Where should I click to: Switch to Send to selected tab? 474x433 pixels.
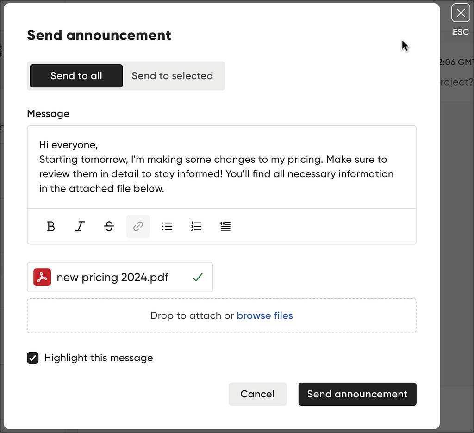pos(172,76)
